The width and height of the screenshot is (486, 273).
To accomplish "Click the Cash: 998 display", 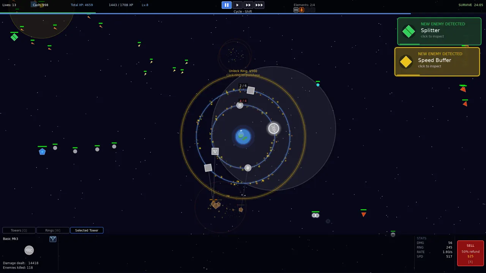I will (x=41, y=5).
